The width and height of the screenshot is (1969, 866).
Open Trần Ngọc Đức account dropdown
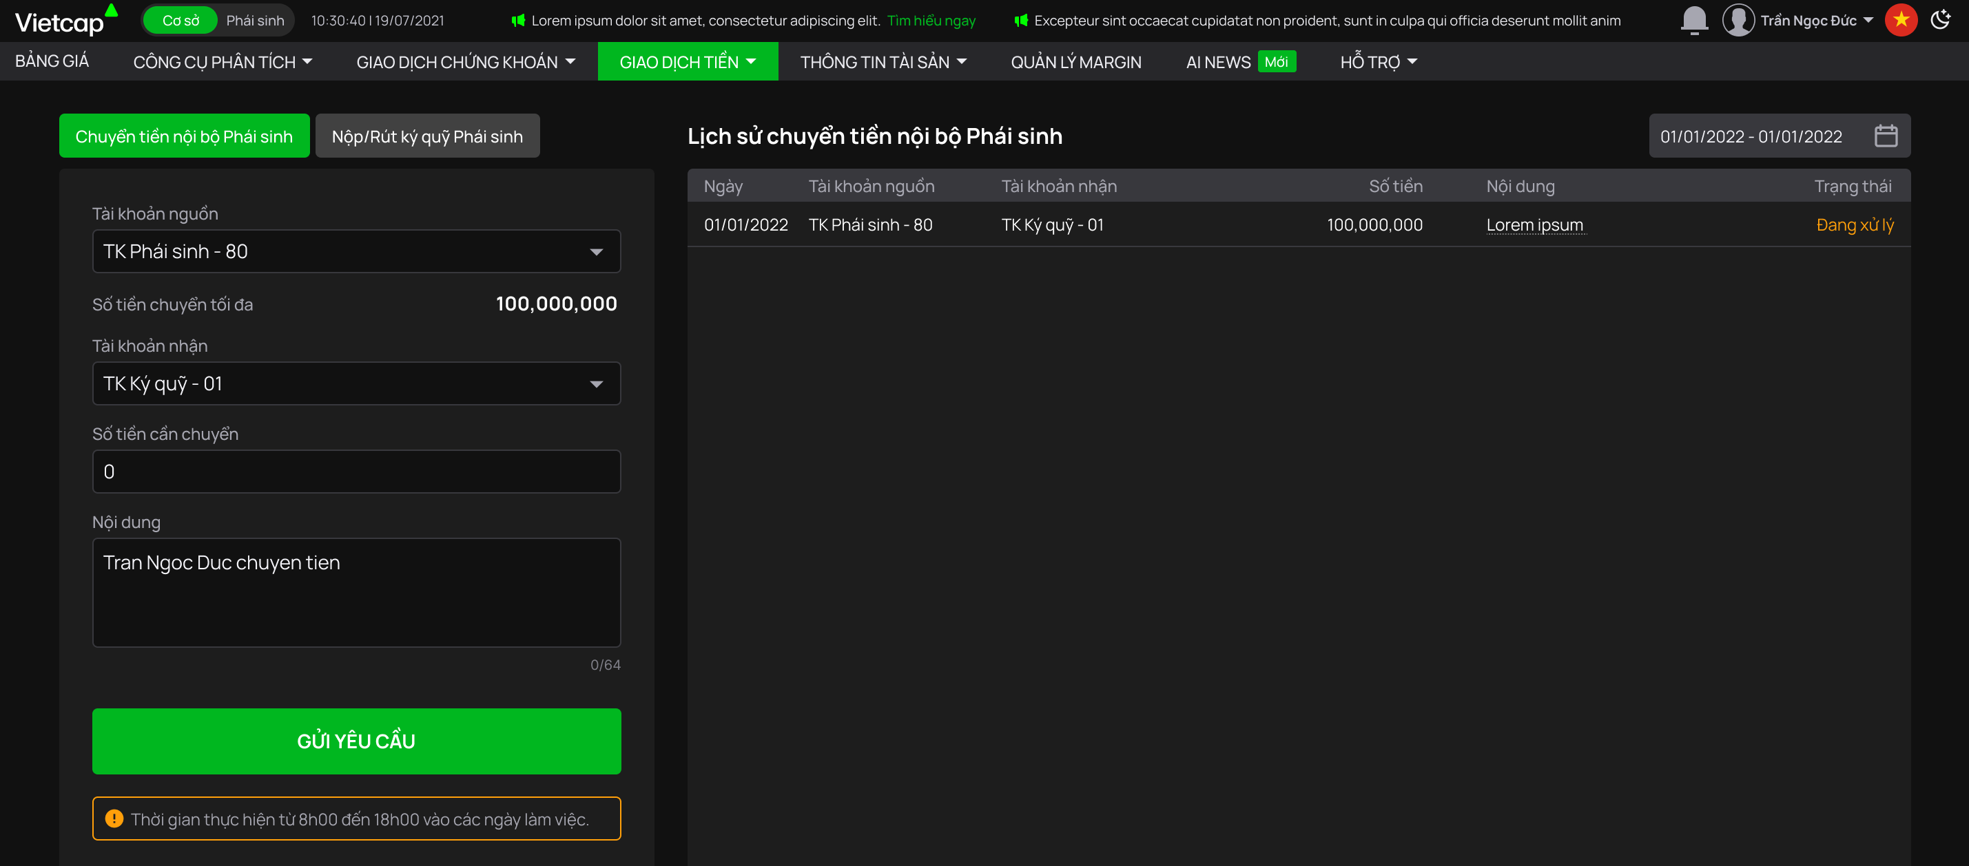point(1816,21)
